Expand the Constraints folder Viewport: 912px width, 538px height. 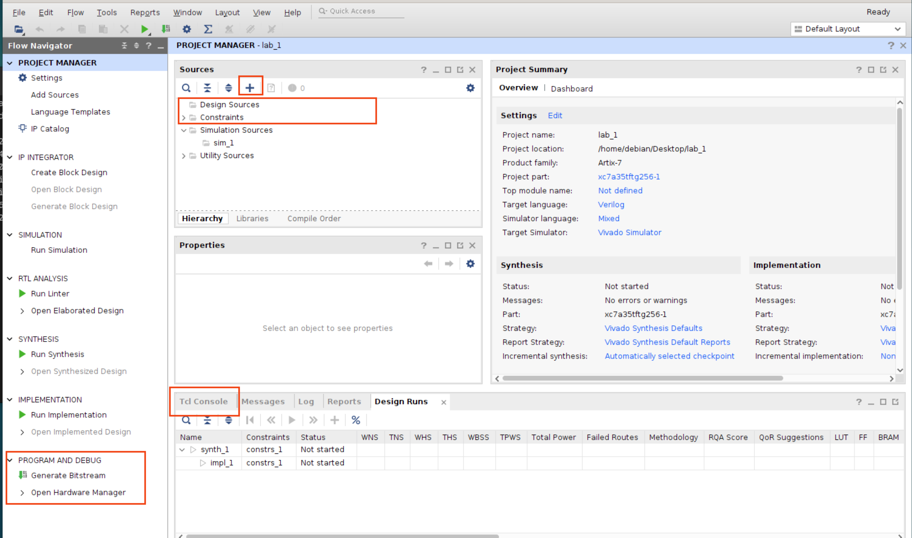[x=183, y=117]
